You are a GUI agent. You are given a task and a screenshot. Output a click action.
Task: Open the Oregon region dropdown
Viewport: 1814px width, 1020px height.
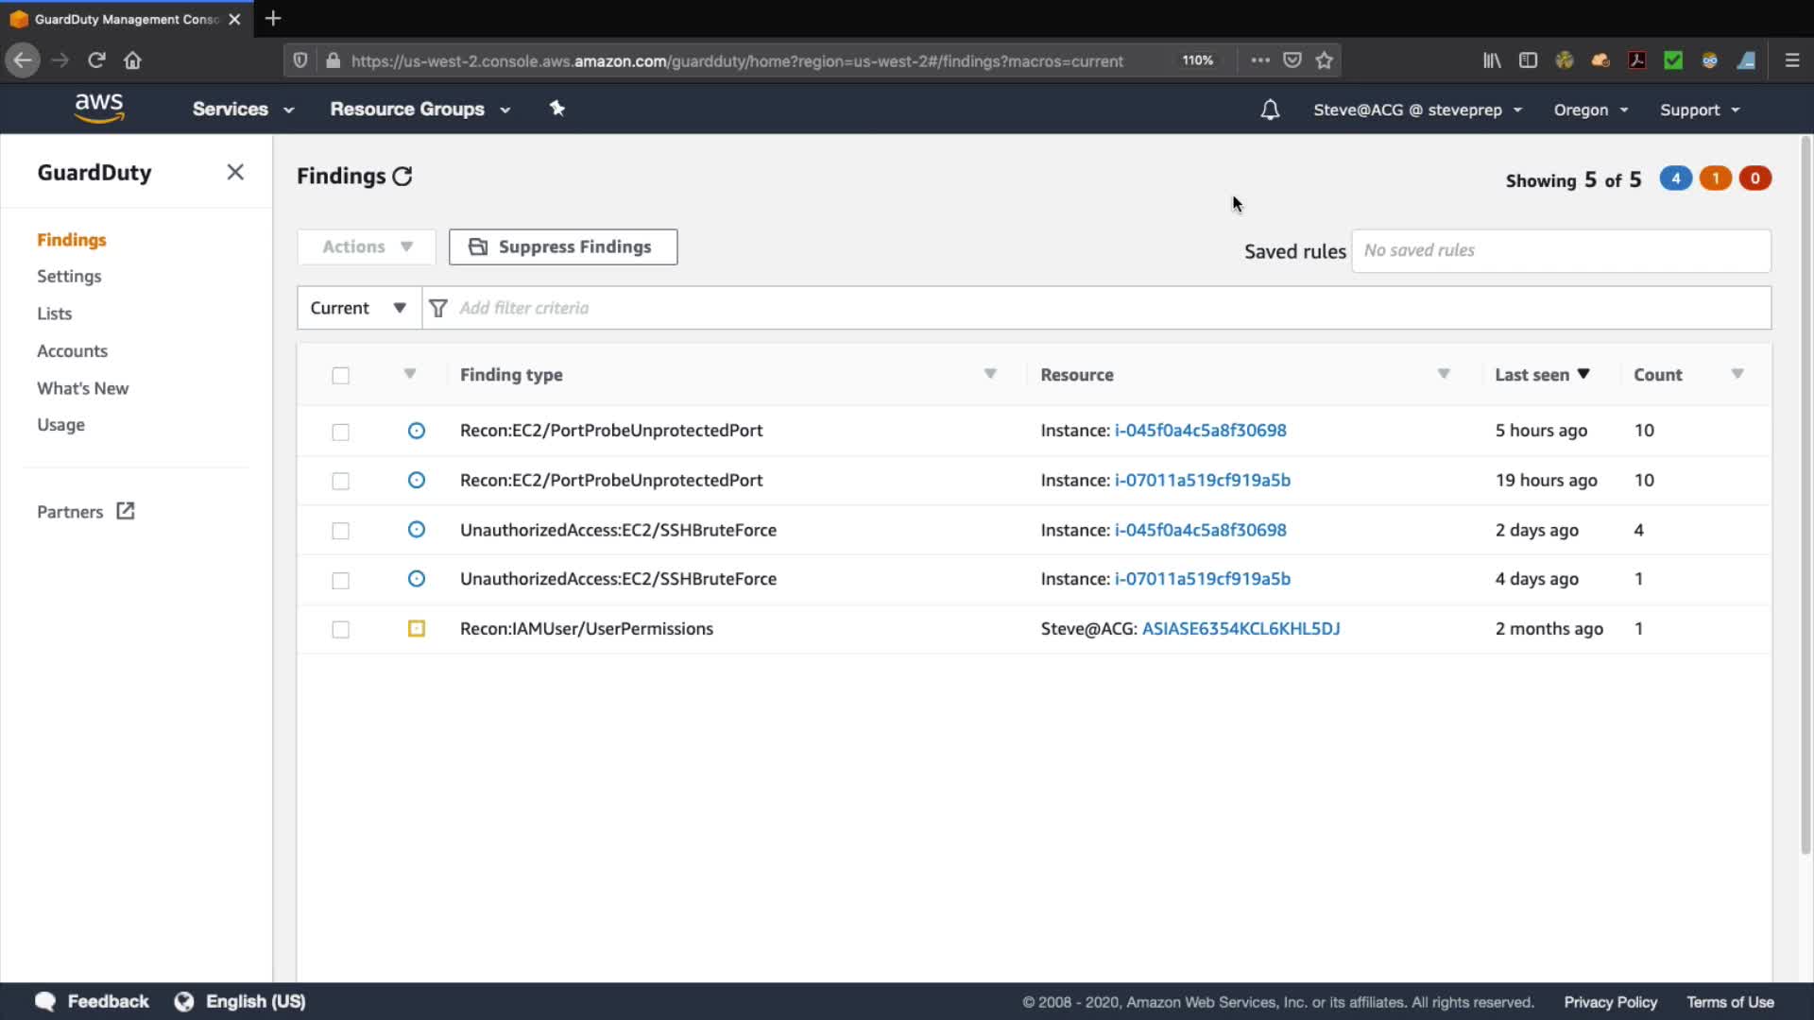click(1591, 110)
